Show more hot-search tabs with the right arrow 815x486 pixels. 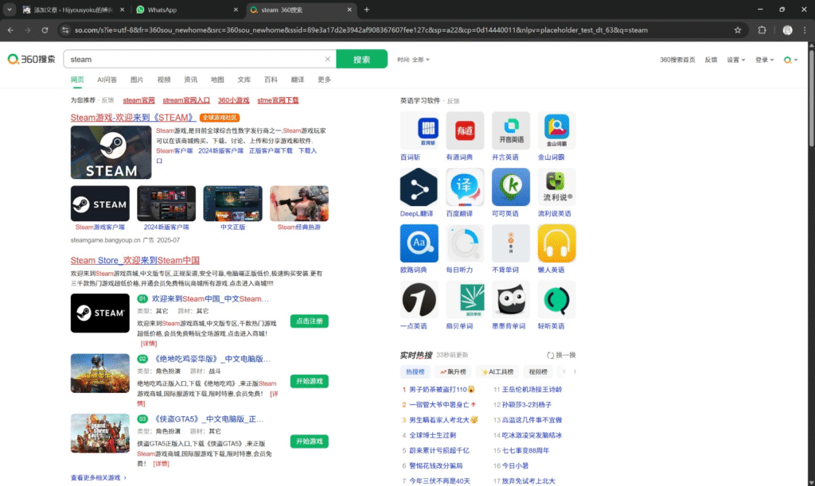(x=575, y=371)
